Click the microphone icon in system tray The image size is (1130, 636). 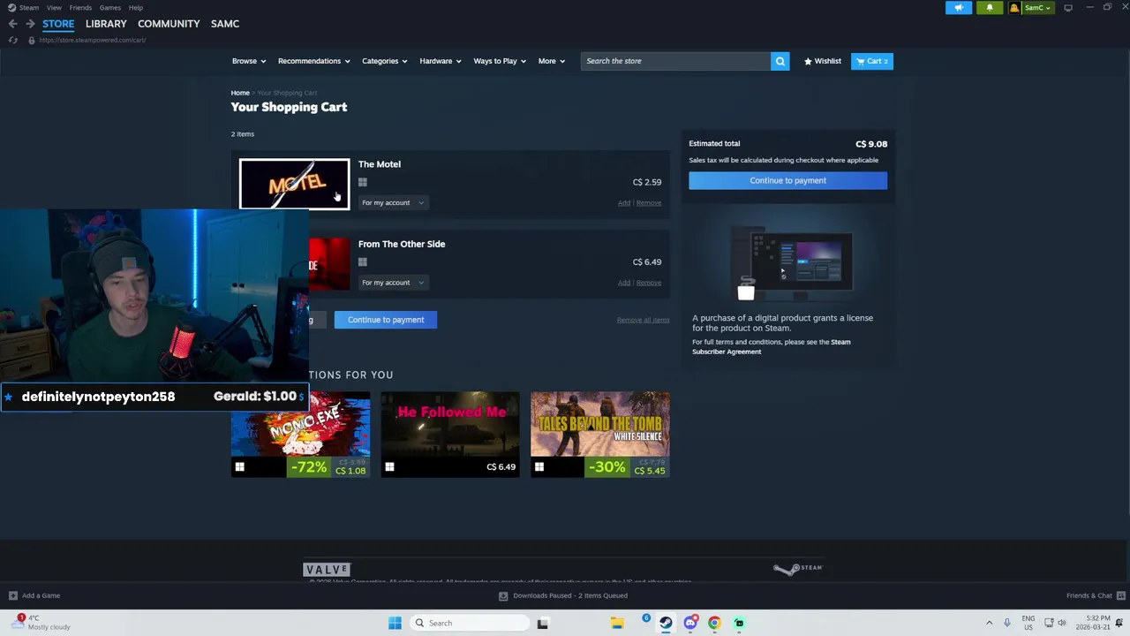(x=1006, y=623)
